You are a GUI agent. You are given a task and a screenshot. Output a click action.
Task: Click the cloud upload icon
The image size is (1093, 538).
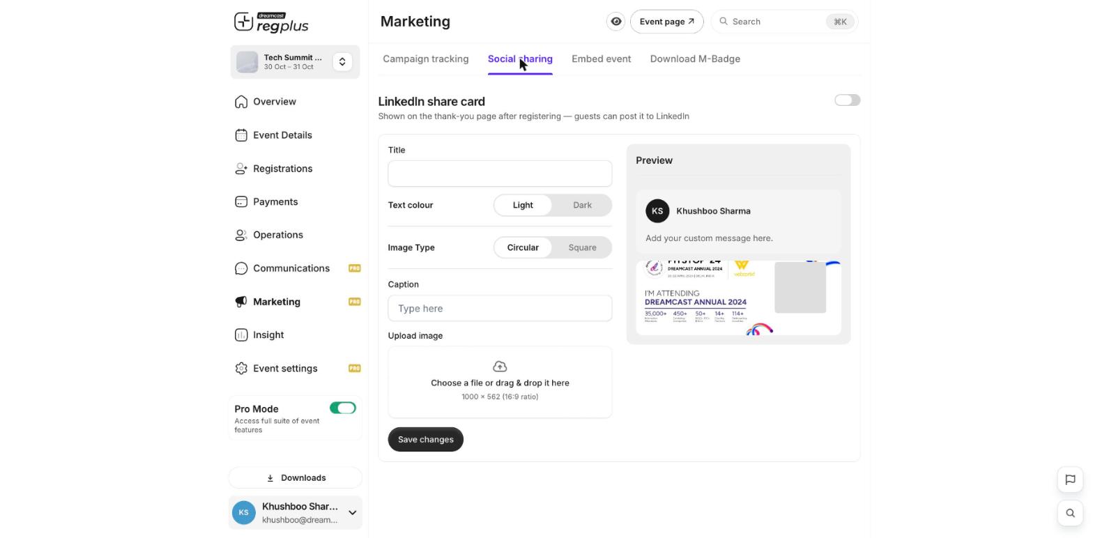coord(500,367)
